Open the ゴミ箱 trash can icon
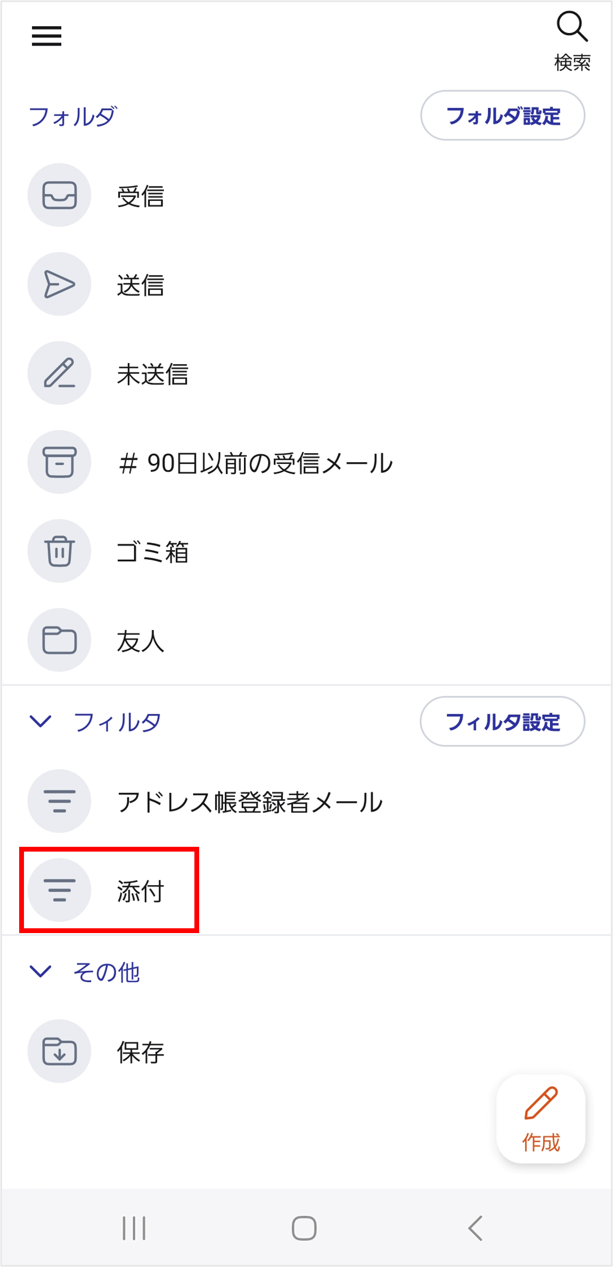 pyautogui.click(x=59, y=551)
